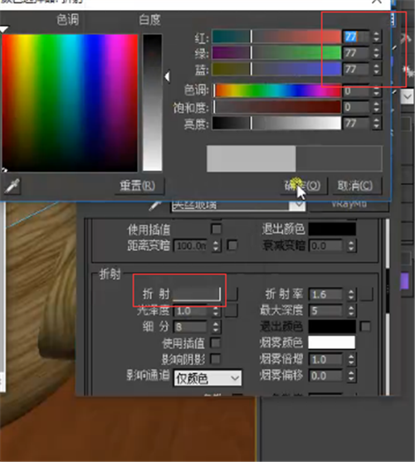Toggle the 影响阴影 checkbox
Screen dimensions: 415x462
(x=216, y=359)
